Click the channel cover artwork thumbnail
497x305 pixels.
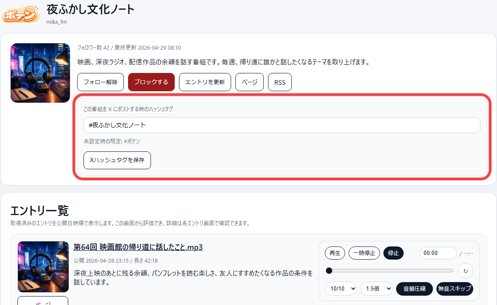click(x=40, y=73)
